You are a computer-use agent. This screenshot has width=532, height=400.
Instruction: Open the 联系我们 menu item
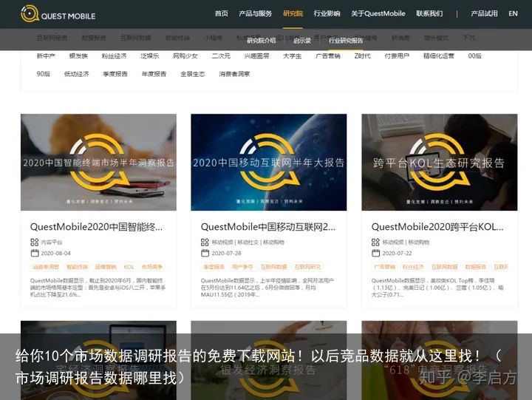point(429,13)
